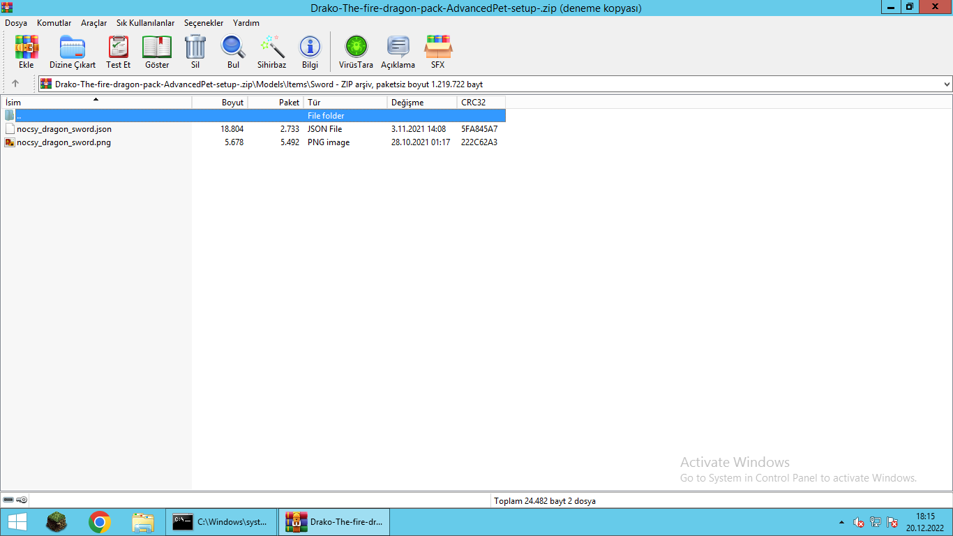Open the Komutlar menu
Image resolution: width=953 pixels, height=536 pixels.
[x=54, y=23]
